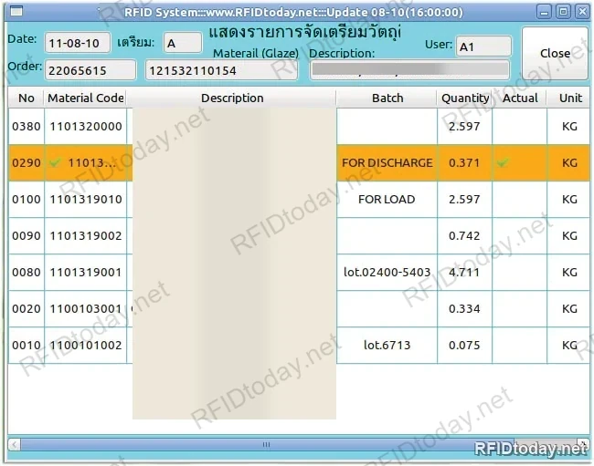
Task: Click the Order field 22065615
Action: (x=90, y=70)
